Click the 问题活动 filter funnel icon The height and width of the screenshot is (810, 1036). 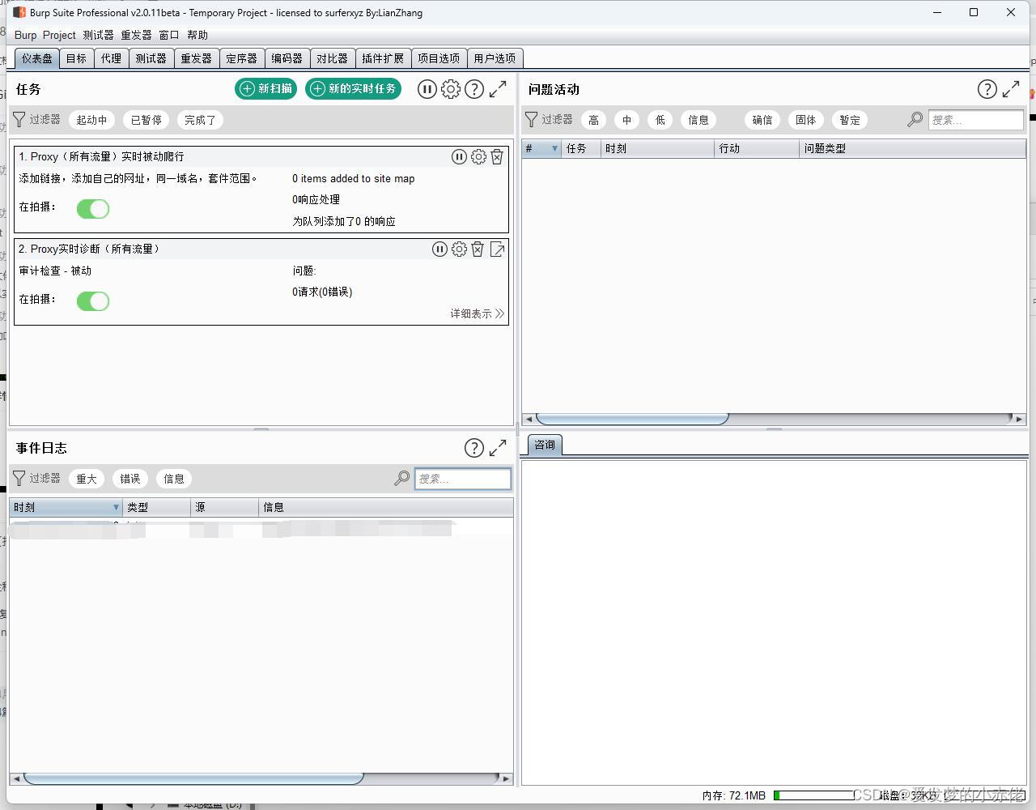tap(532, 120)
